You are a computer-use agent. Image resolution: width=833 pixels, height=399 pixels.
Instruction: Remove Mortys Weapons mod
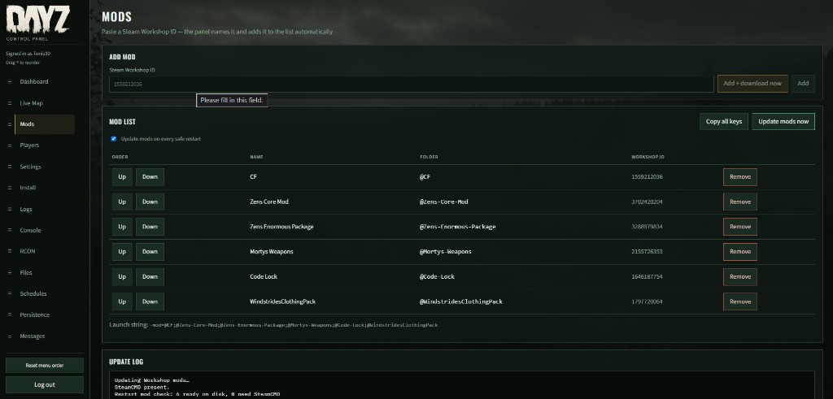coord(740,251)
